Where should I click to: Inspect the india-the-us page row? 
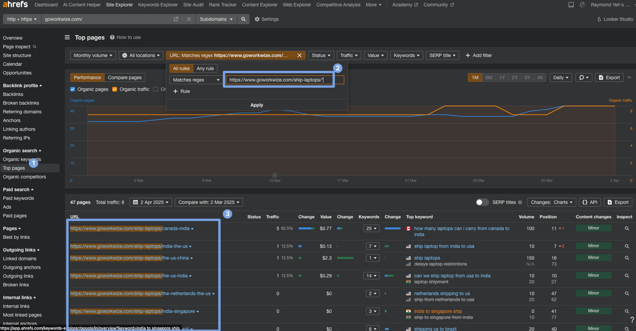click(x=627, y=246)
